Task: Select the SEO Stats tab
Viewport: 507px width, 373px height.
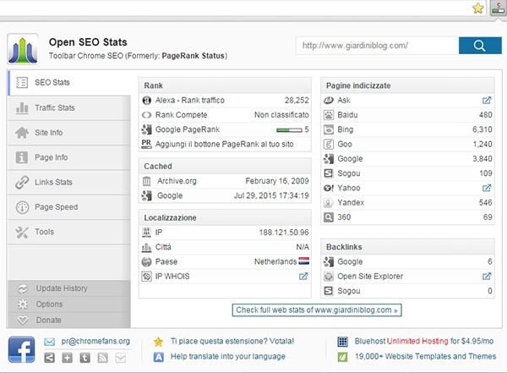Action: 69,83
